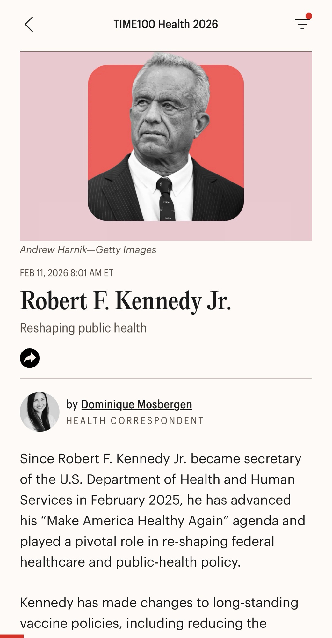Screen dimensions: 332x638
Task: Tap the word "by" before the author name
Action: 72,404
